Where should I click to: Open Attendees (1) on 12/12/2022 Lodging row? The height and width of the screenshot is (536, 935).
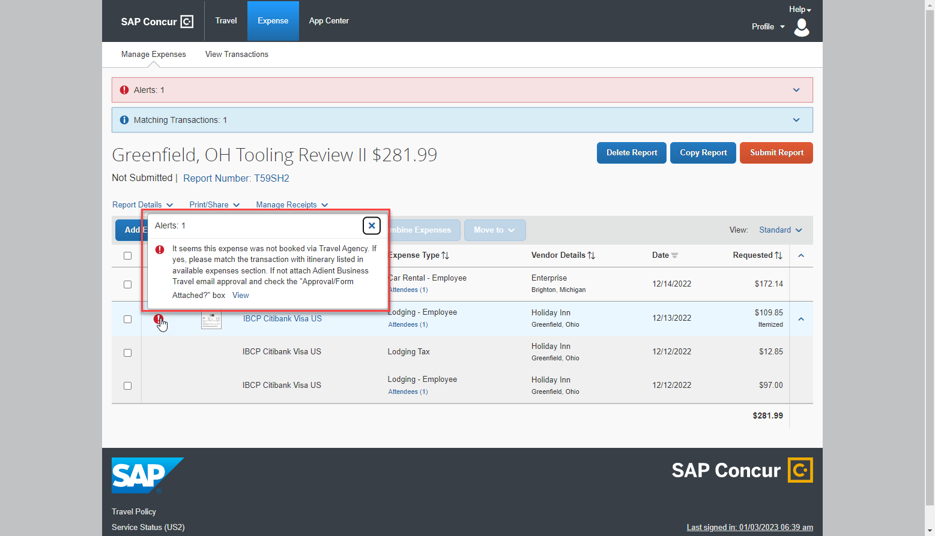pos(408,392)
